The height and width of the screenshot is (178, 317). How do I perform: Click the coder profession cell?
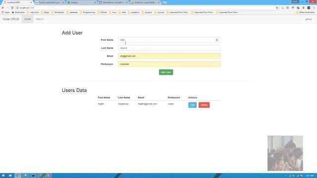click(171, 104)
